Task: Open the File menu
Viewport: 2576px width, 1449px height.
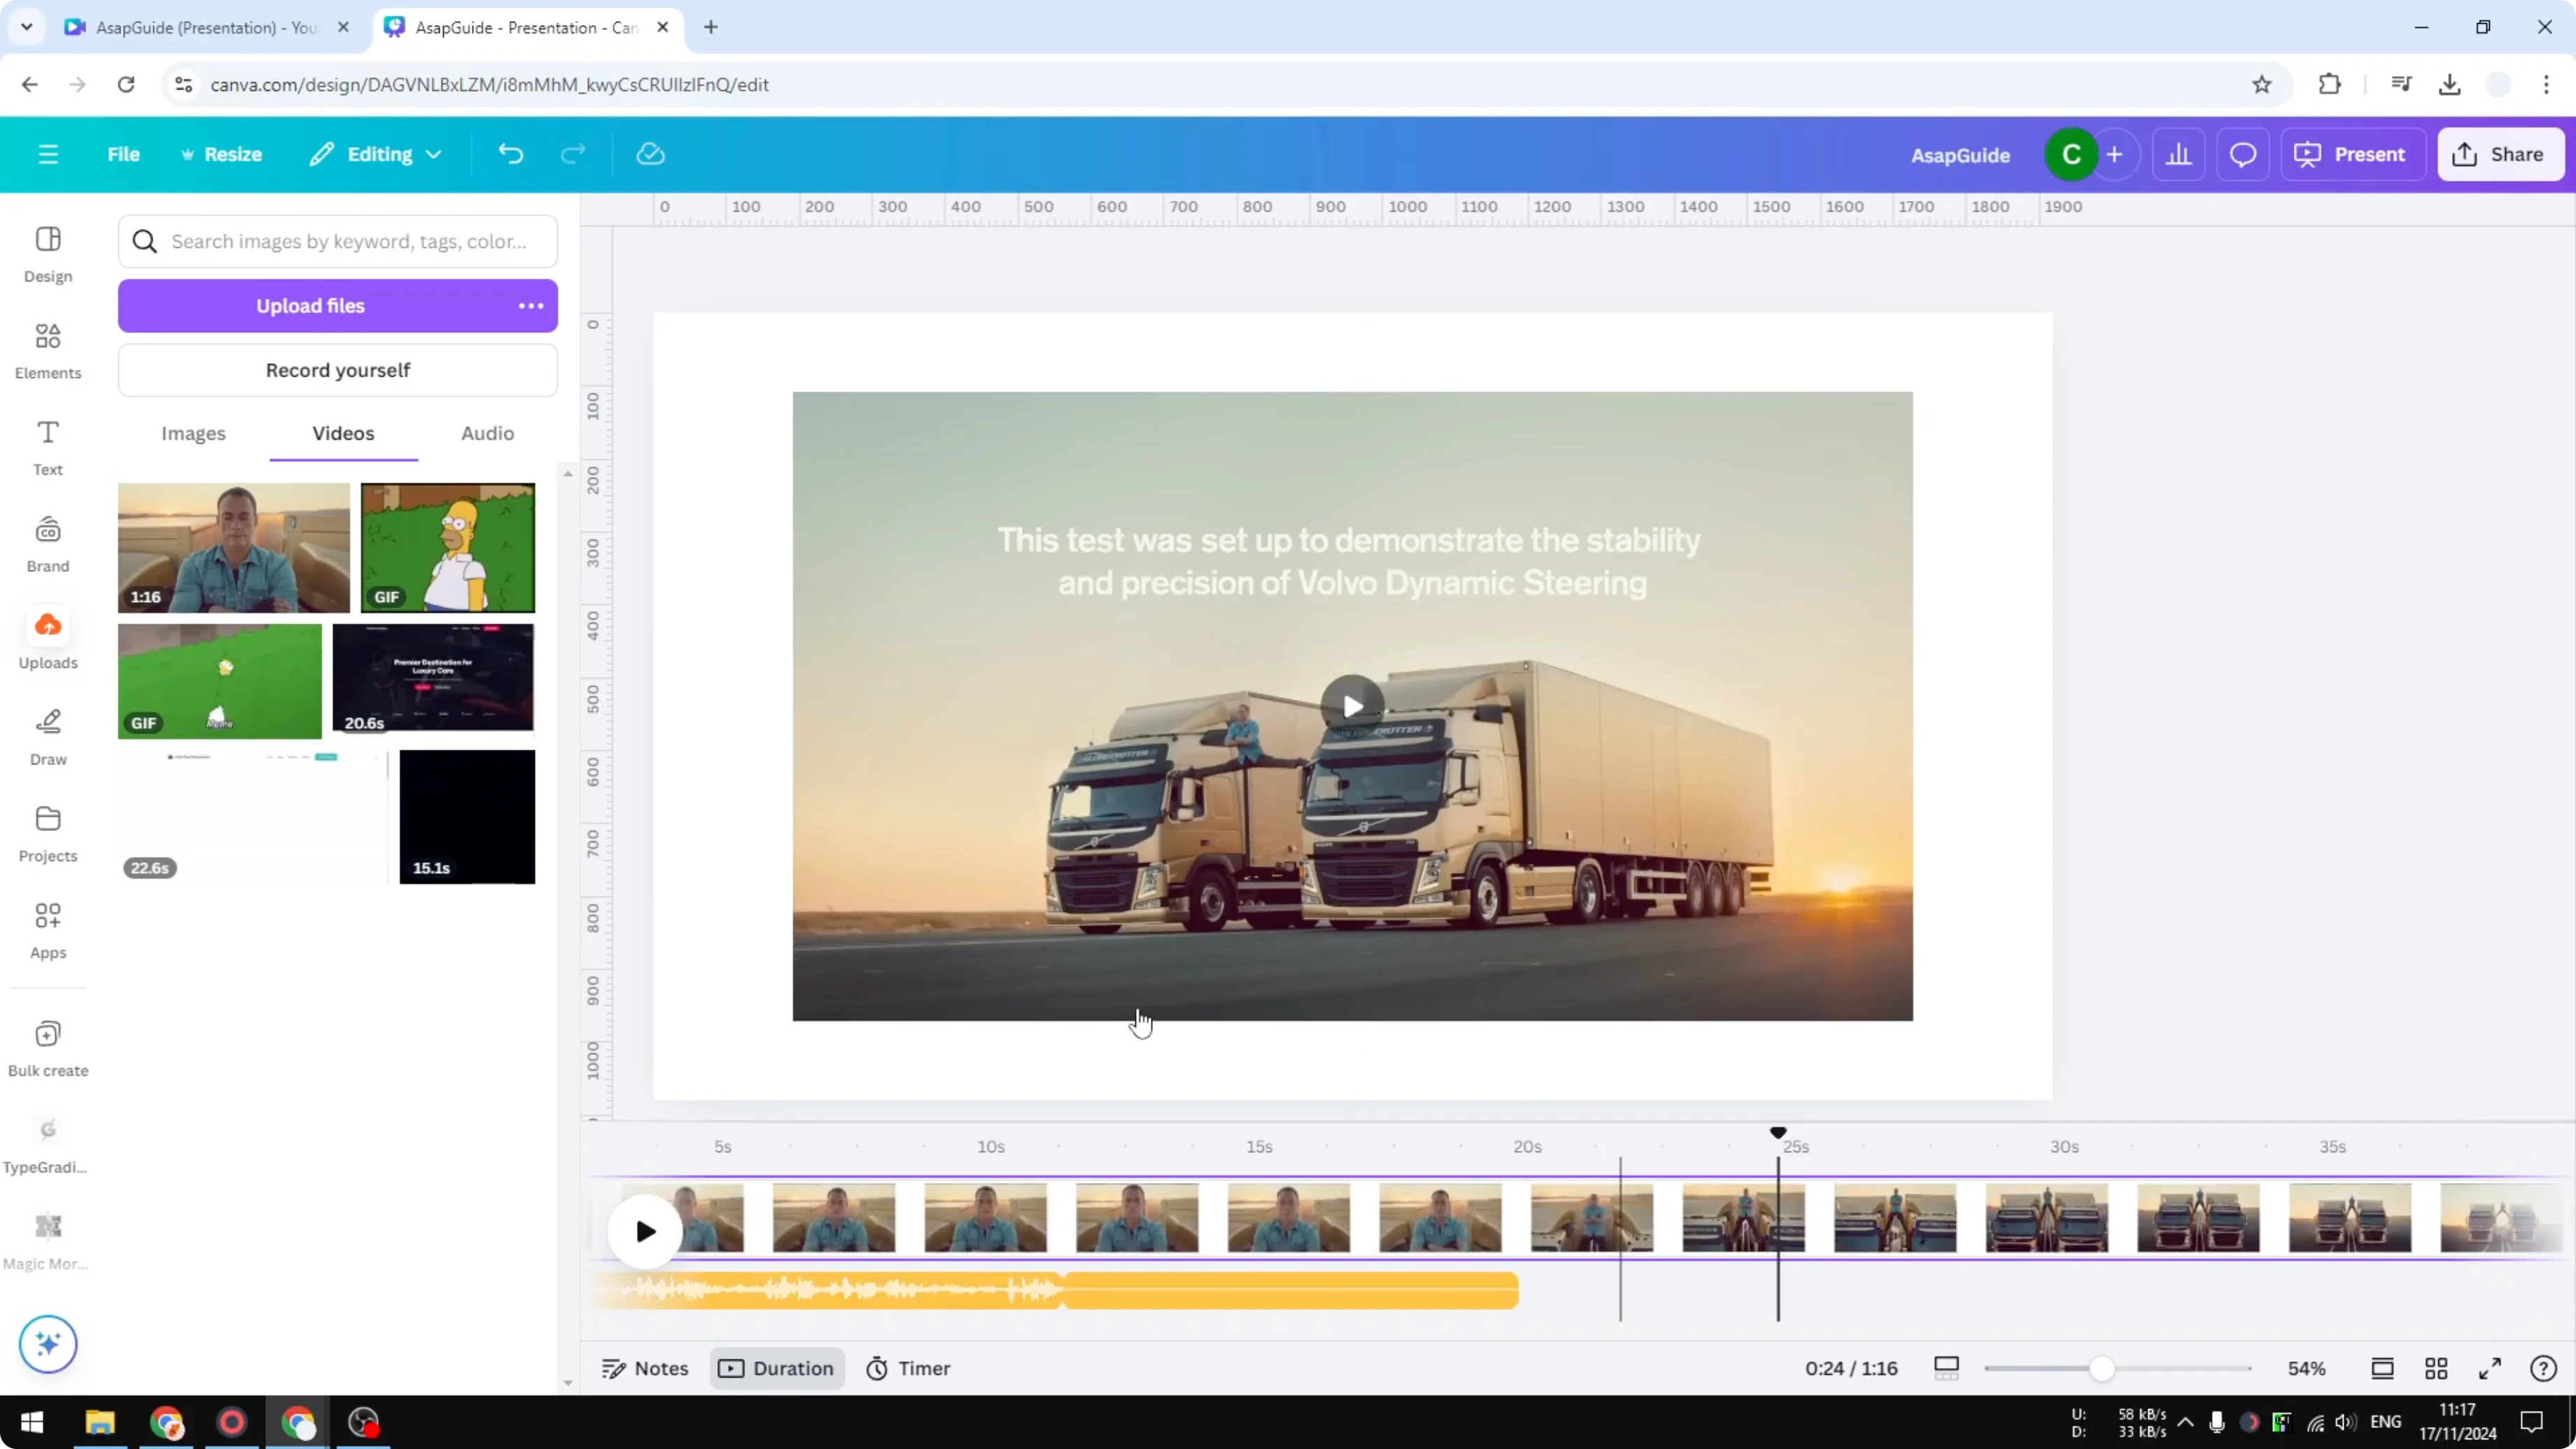Action: (124, 153)
